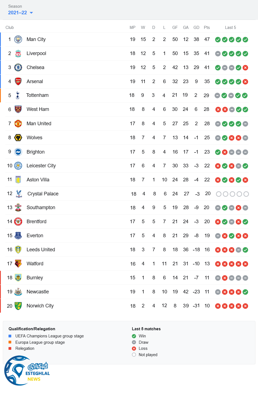258x393 pixels.
Task: Click the red Relegation legend swatch
Action: pos(10,348)
